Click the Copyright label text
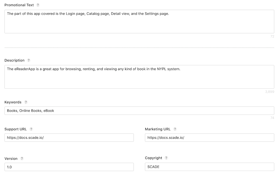Viewport: 279px width, 174px height. 153,158
